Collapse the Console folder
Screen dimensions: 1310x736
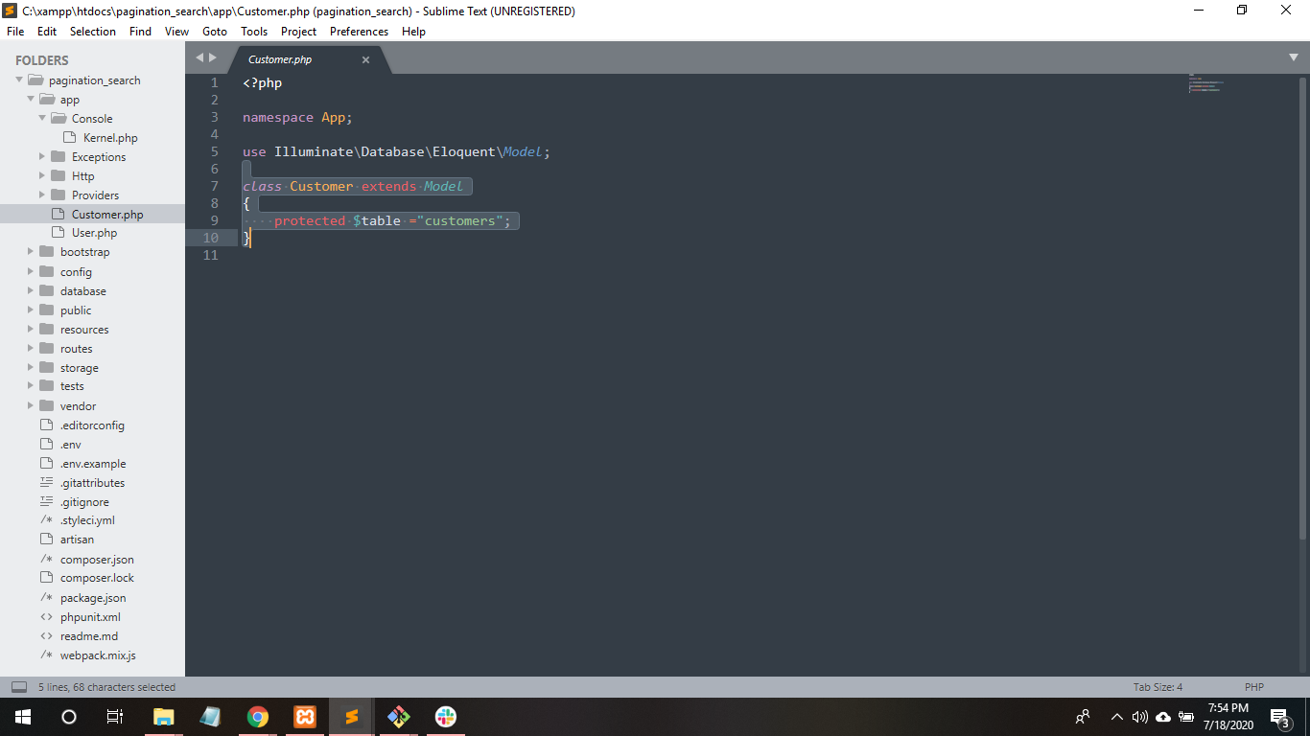[x=42, y=119]
